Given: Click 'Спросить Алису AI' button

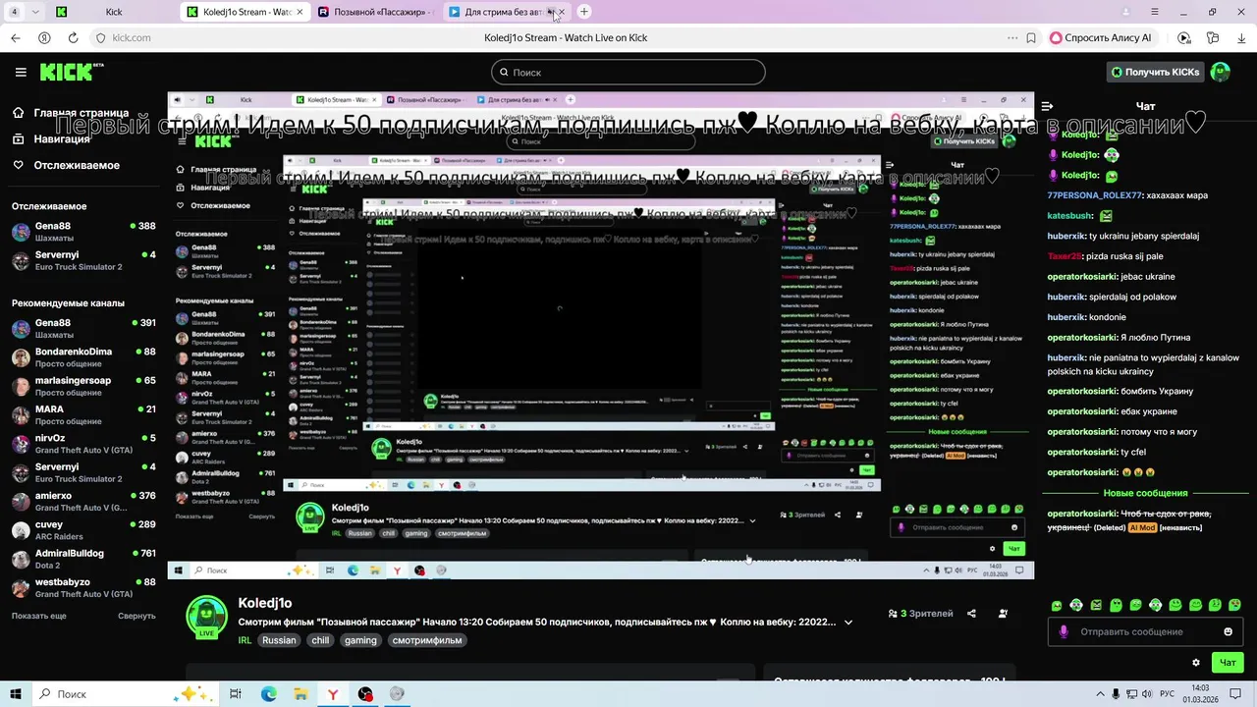Looking at the screenshot, I should click(1104, 37).
